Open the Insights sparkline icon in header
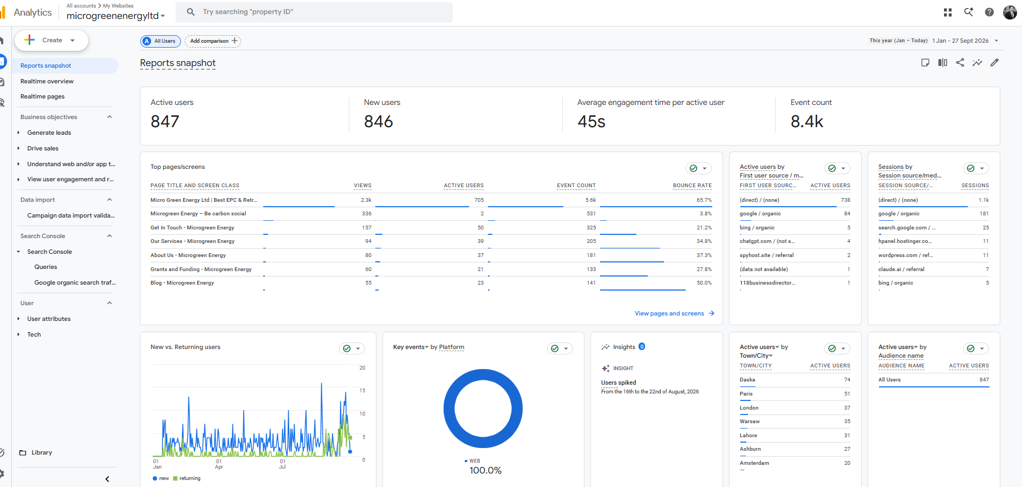The image size is (1022, 487). pos(977,63)
